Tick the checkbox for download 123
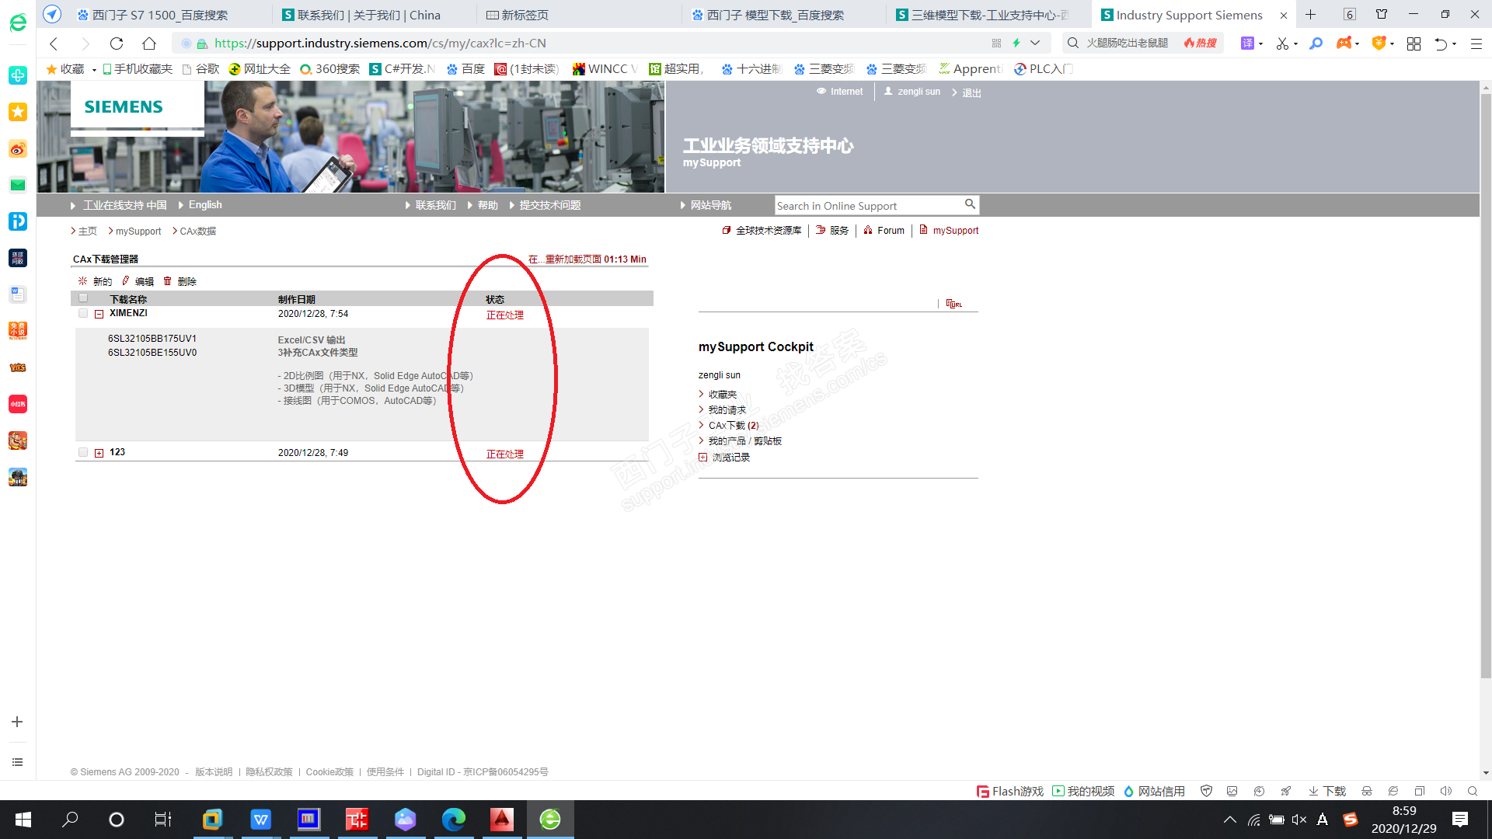 pos(83,452)
